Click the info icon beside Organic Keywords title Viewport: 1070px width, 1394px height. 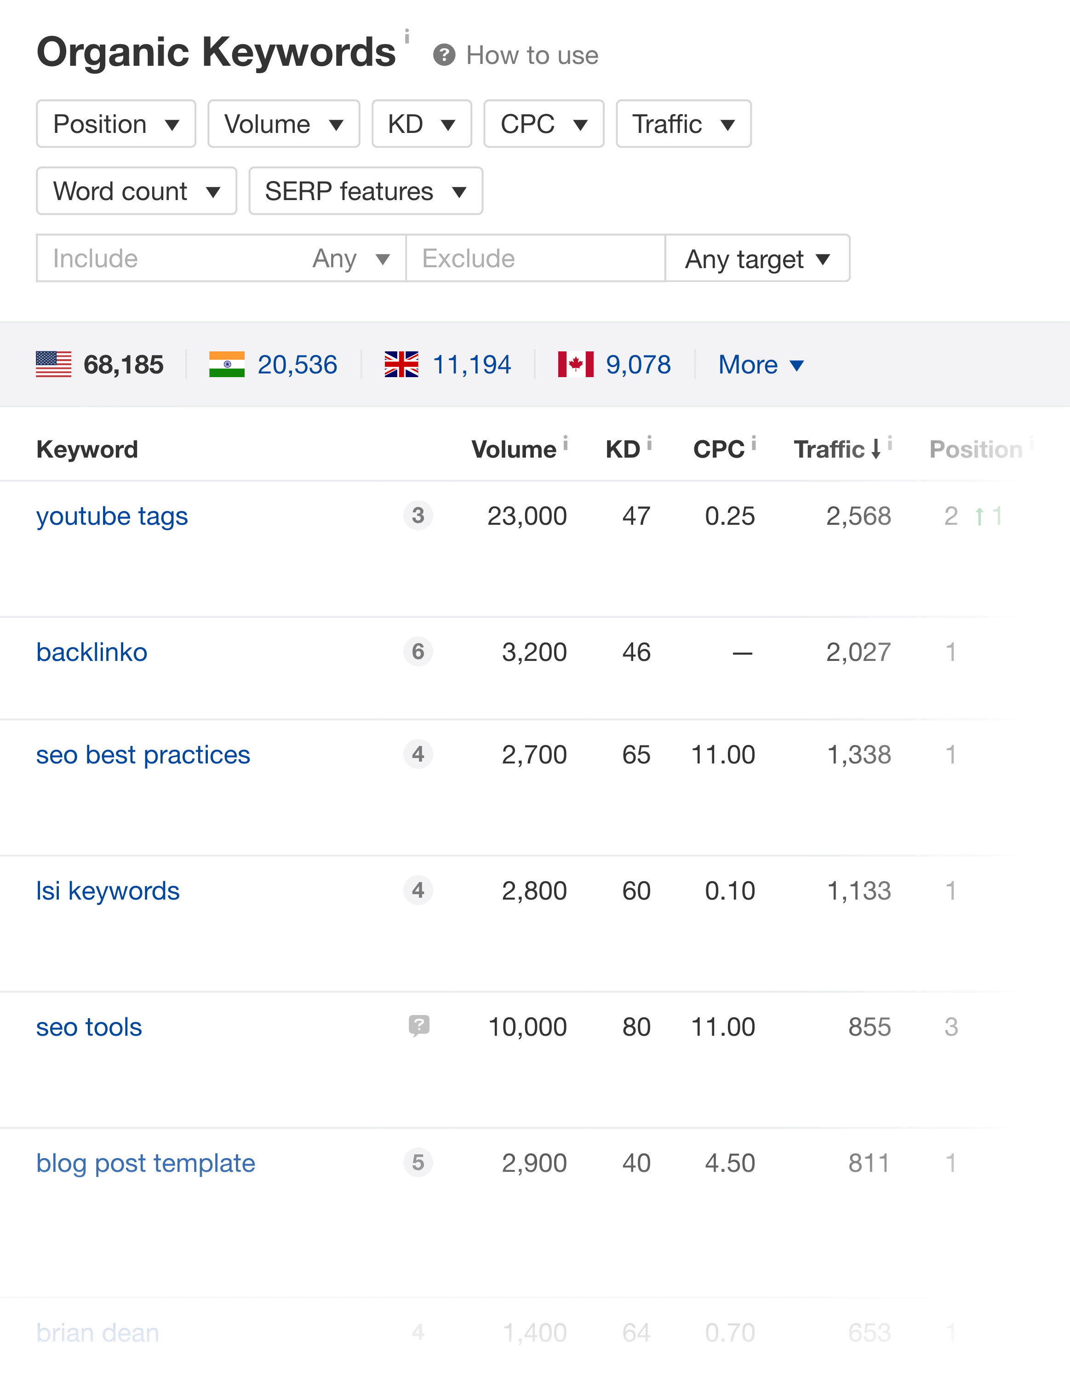click(406, 36)
